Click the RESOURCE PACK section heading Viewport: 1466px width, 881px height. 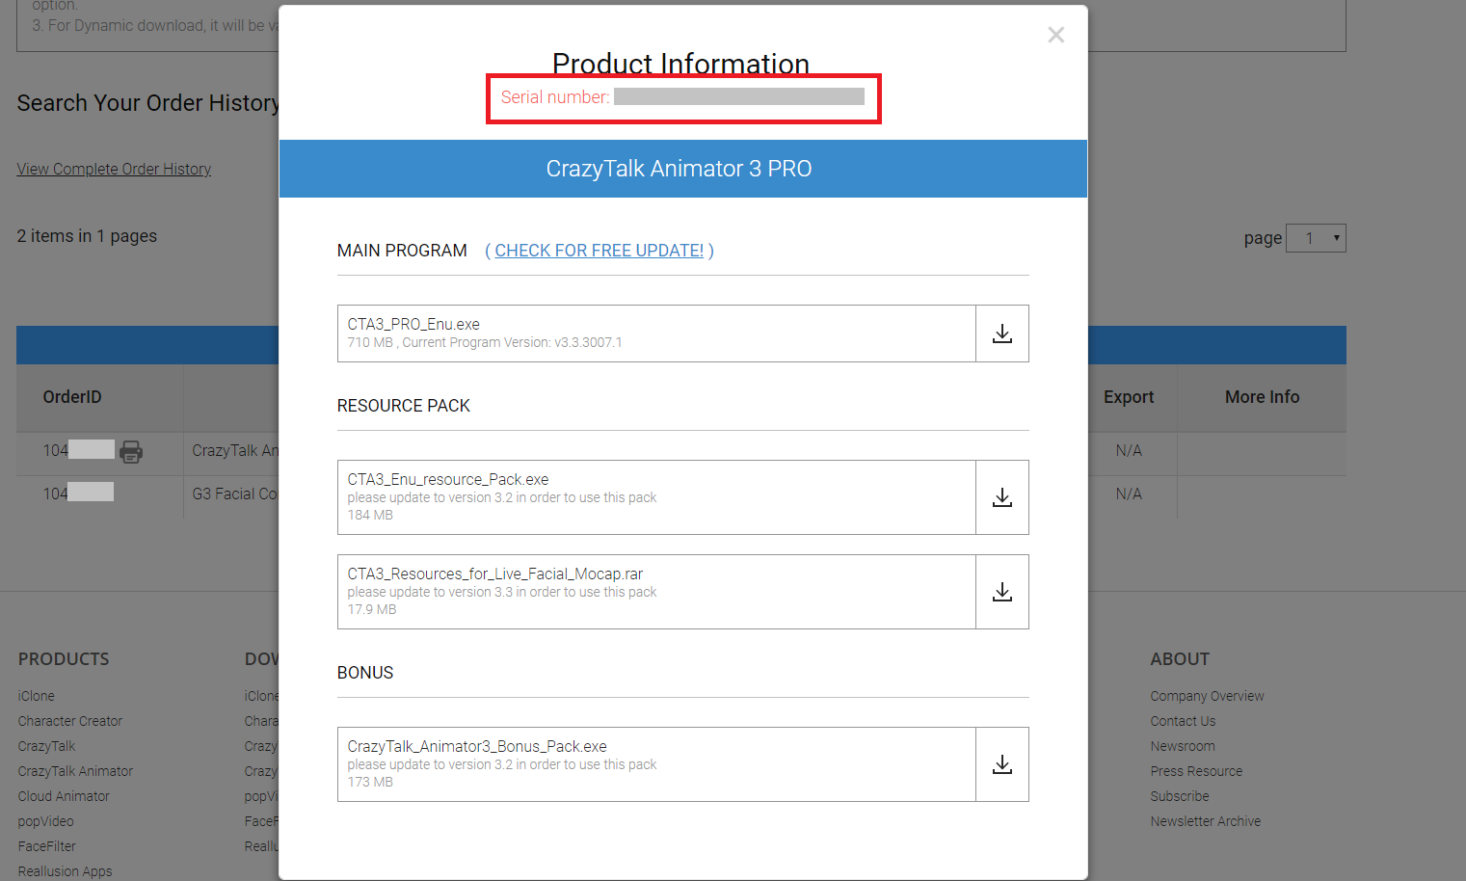(404, 406)
